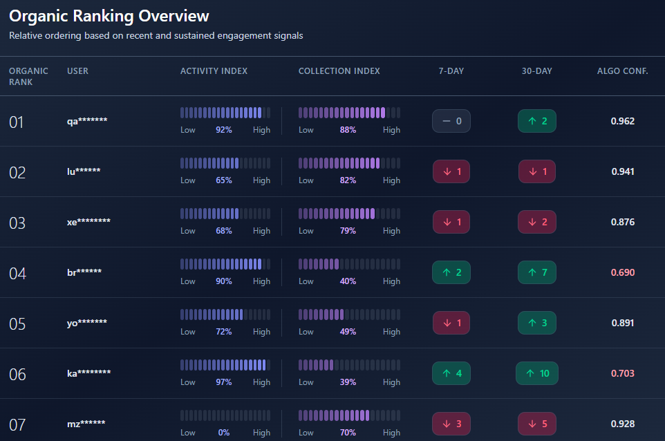Click the 97% activity index meter for ka********
The height and width of the screenshot is (441, 665).
pos(225,365)
